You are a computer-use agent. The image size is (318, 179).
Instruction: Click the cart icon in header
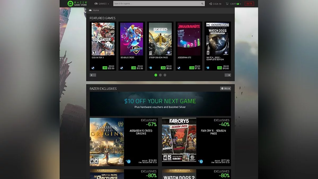pyautogui.click(x=227, y=4)
